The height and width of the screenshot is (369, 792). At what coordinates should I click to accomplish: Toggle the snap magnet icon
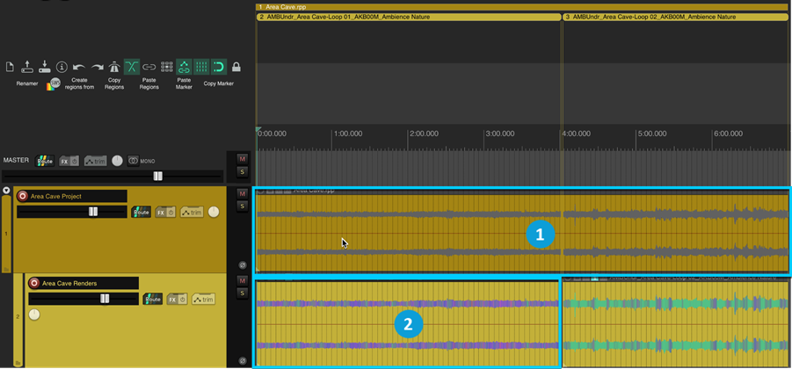(x=219, y=67)
